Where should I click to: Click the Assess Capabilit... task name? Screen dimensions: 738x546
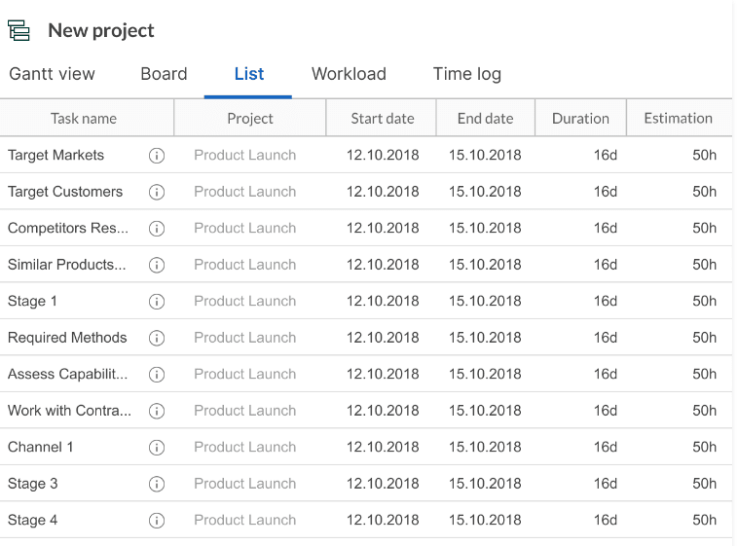coord(67,374)
